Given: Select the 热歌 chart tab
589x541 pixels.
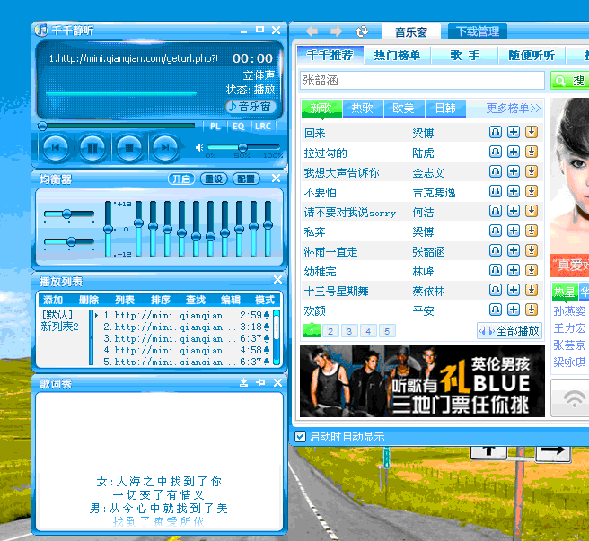Looking at the screenshot, I should pos(363,109).
